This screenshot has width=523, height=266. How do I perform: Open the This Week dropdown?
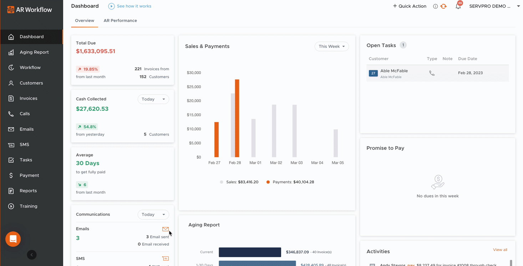[x=331, y=46]
